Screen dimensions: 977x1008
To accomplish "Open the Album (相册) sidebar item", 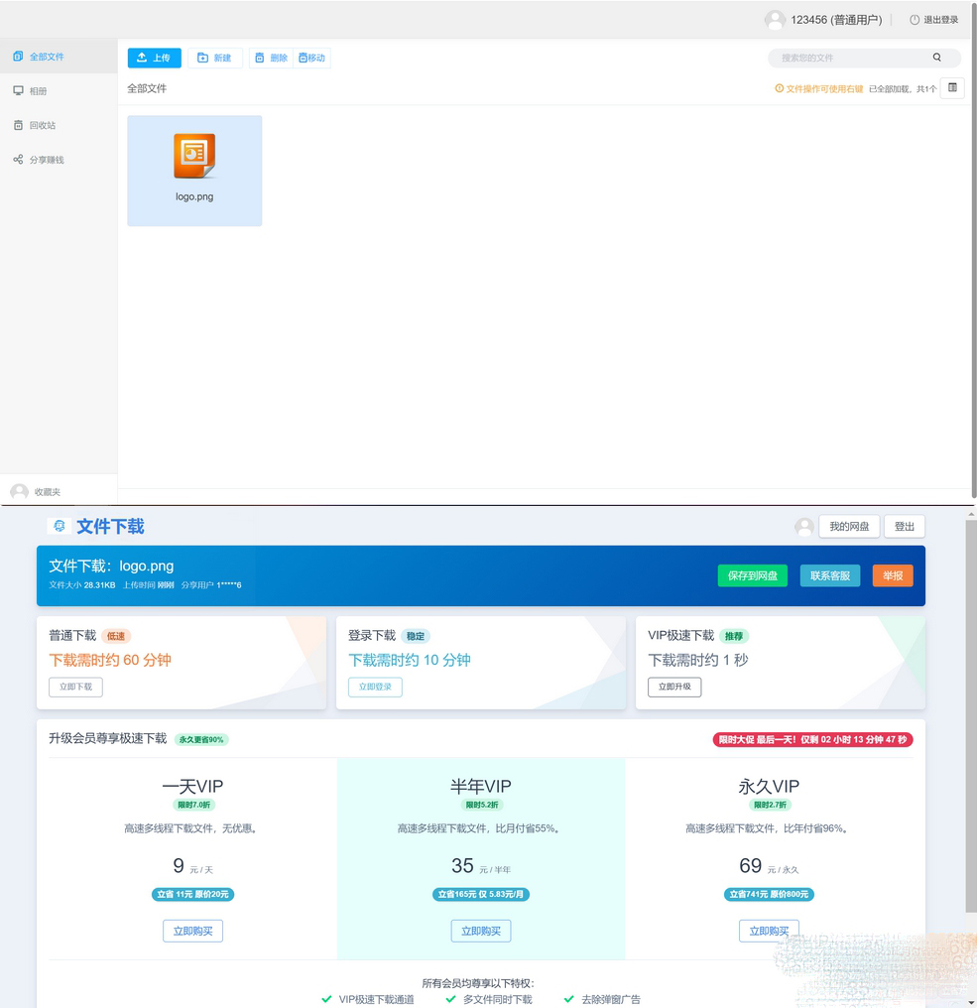I will [x=38, y=91].
